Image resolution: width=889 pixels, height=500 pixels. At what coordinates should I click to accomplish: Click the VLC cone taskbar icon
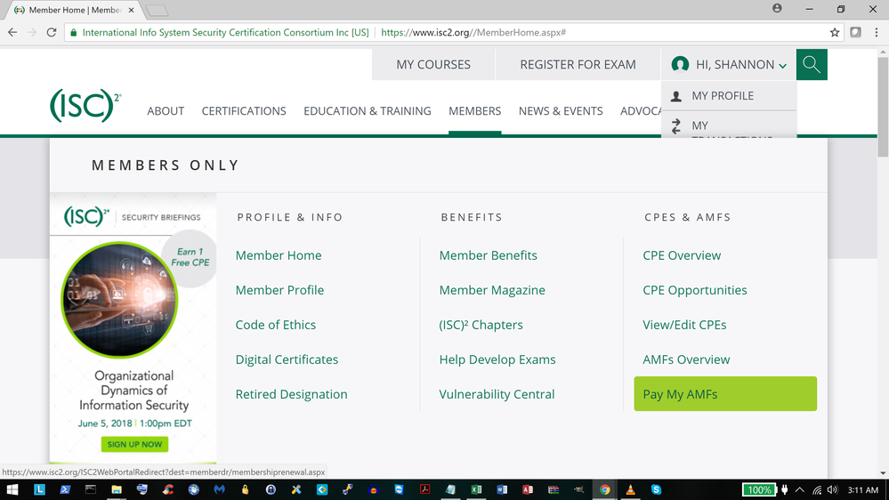630,489
